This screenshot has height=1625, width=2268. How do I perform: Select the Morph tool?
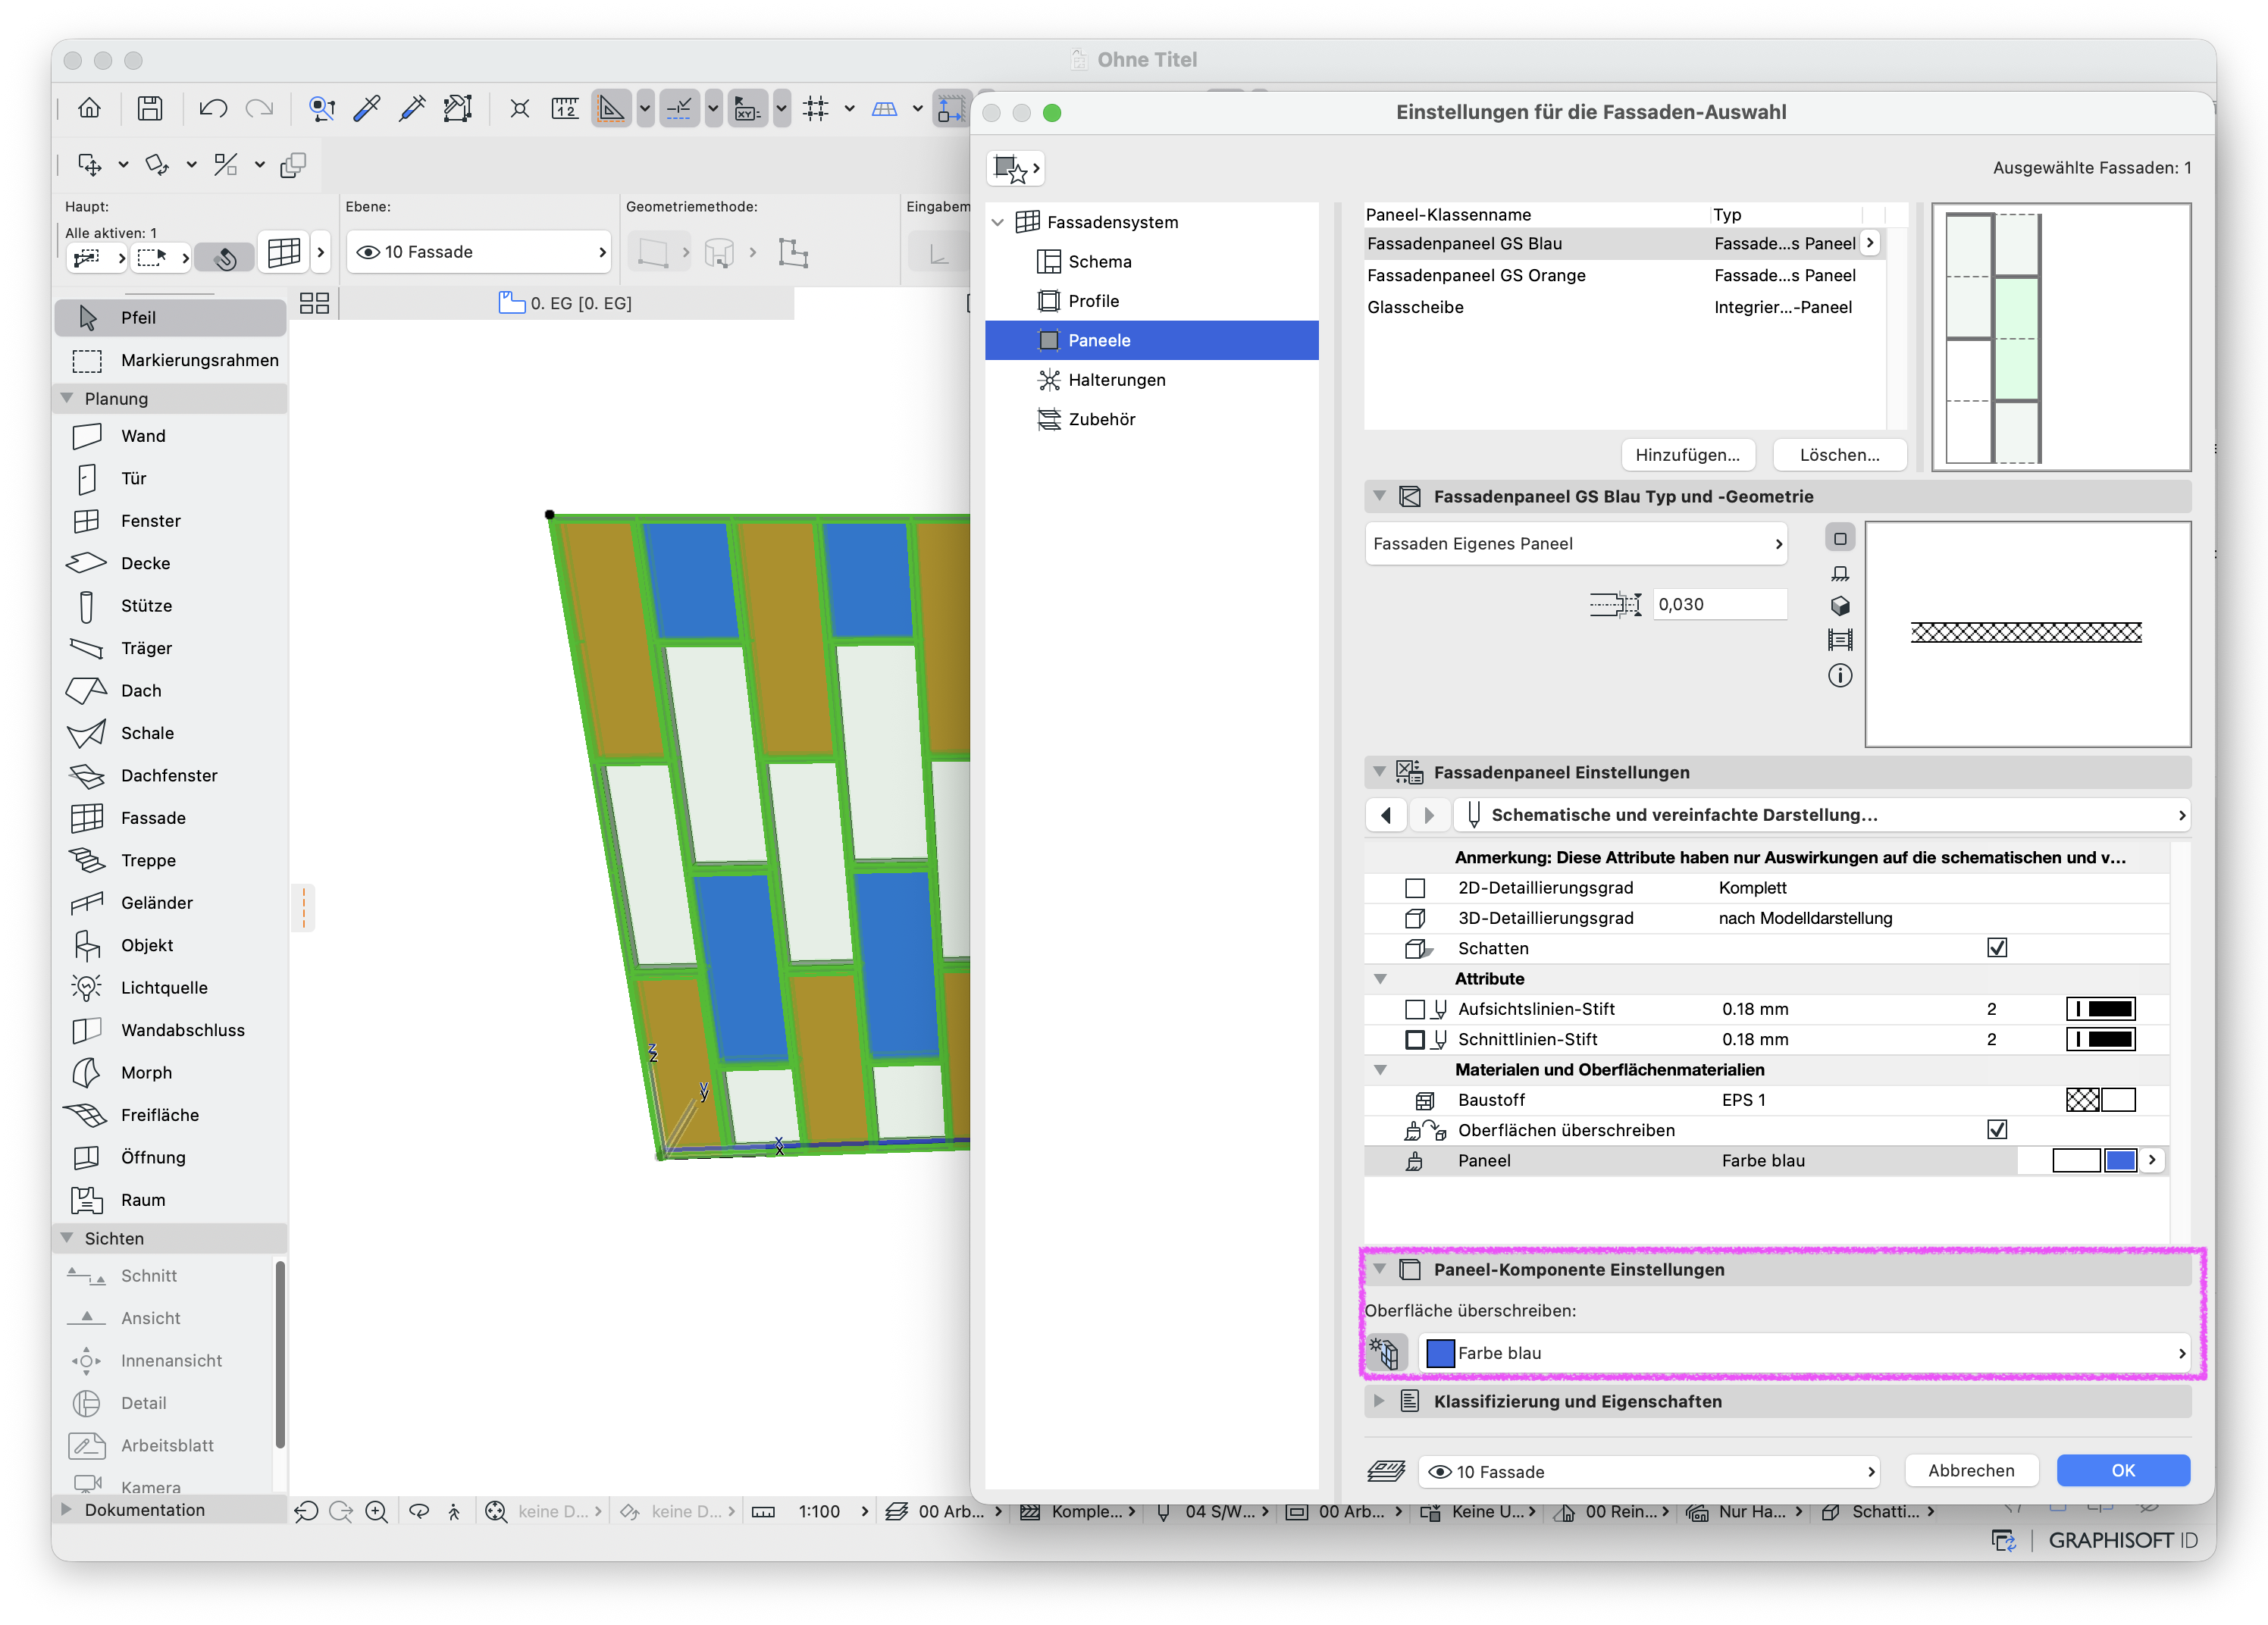pos(170,1073)
